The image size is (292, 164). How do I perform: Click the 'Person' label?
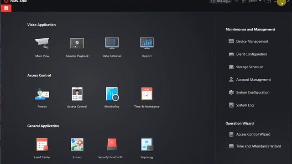click(42, 107)
